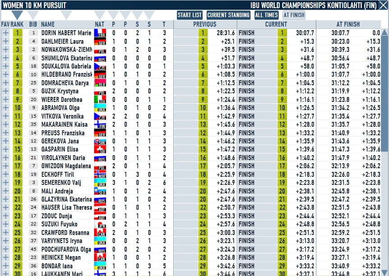Click rank 1 badge in Rank column

pos(17,33)
